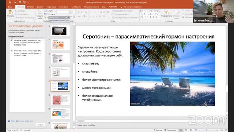The width and height of the screenshot is (234, 132).
Task: Convert to SmartArt via Преобразовать в SmartArt
Action: [x=125, y=18]
